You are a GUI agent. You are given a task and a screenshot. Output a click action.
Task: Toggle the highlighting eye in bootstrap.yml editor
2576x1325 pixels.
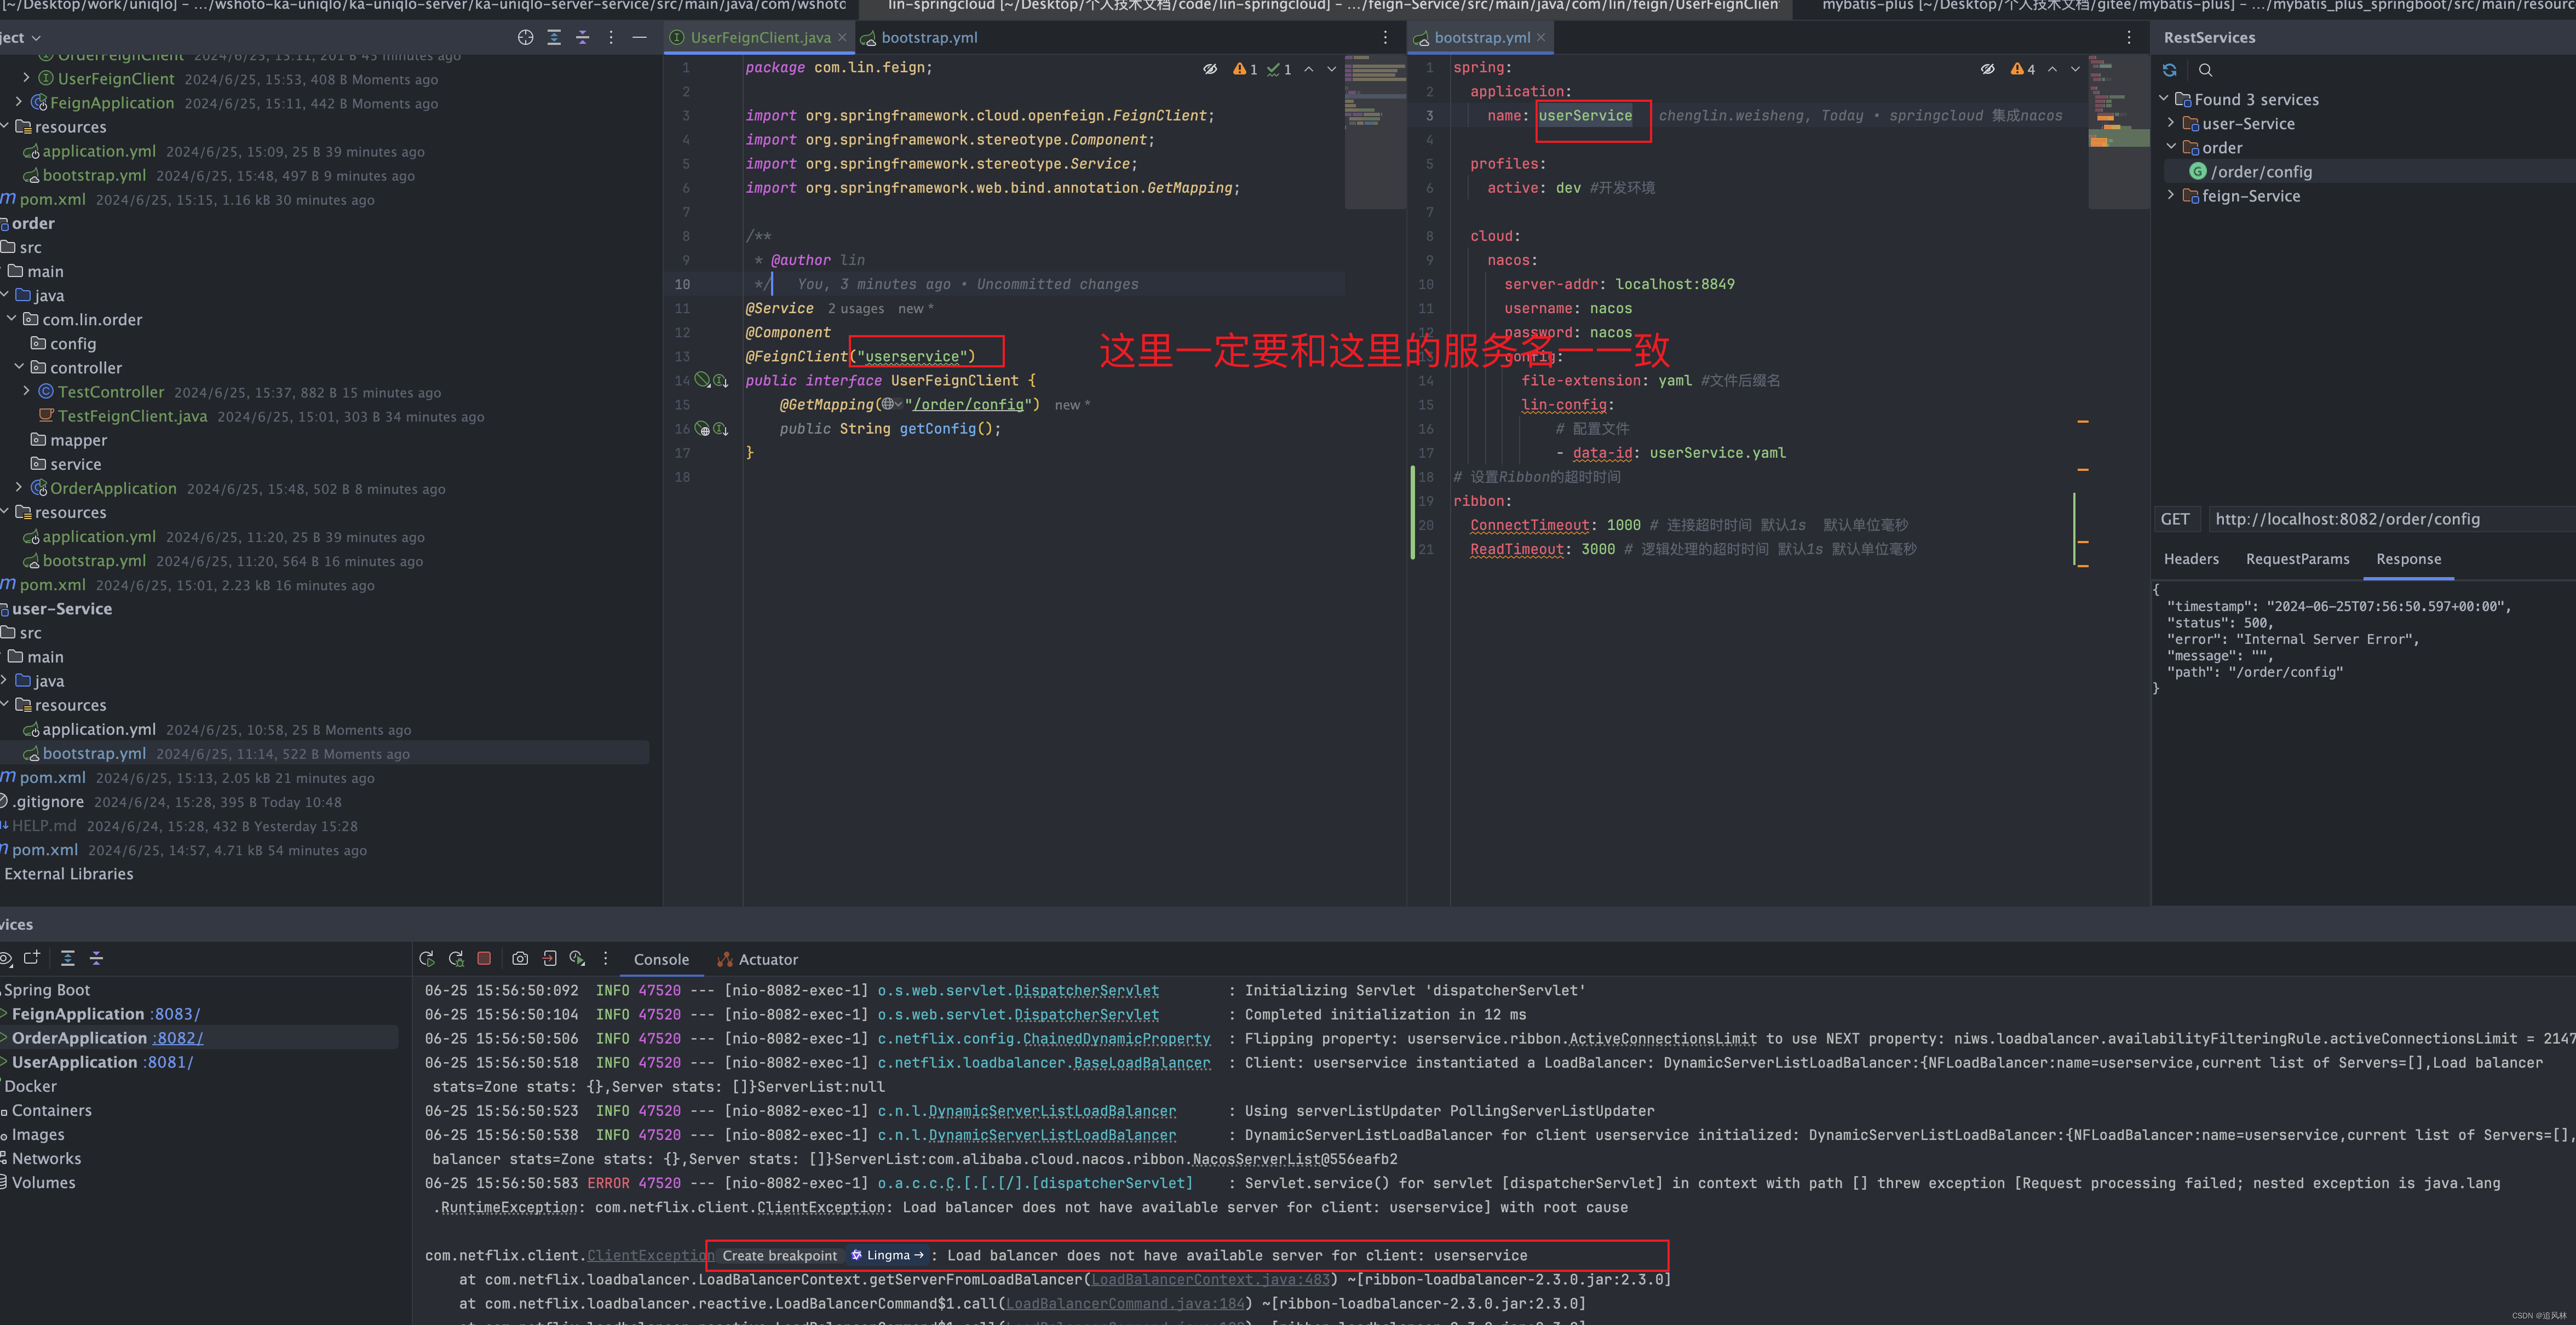[x=1987, y=69]
